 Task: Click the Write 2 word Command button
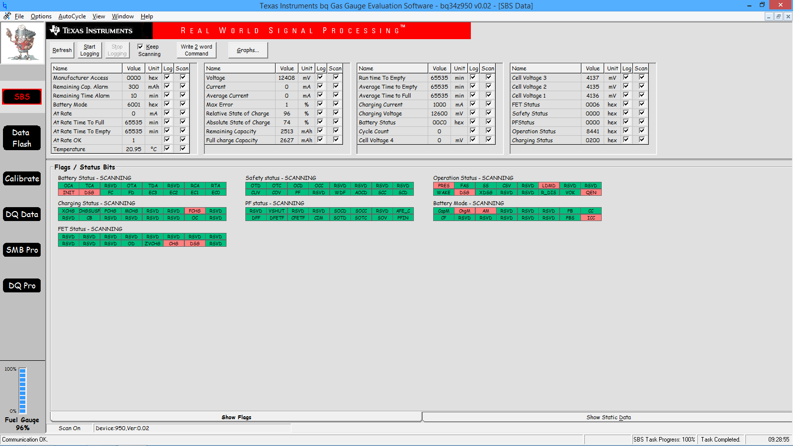click(196, 50)
